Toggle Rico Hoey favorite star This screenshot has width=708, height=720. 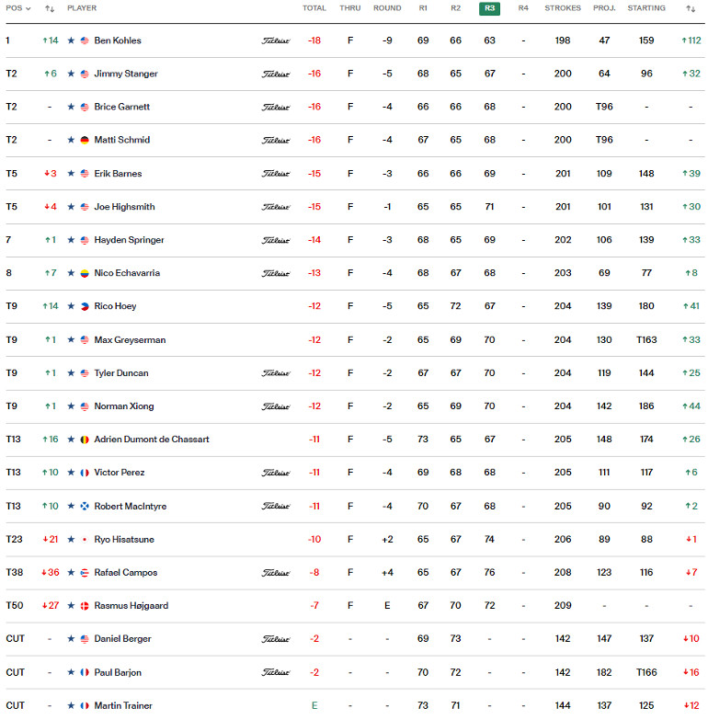point(71,306)
